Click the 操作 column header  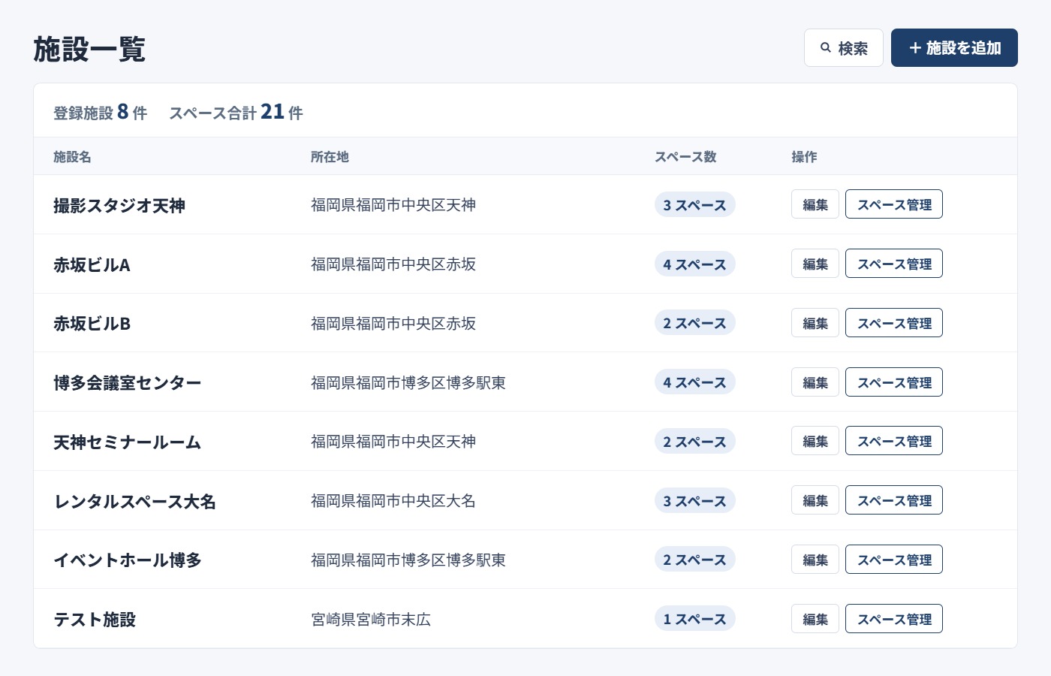804,157
